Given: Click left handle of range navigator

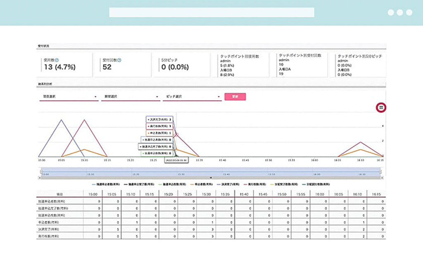Looking at the screenshot, I should tap(41, 172).
